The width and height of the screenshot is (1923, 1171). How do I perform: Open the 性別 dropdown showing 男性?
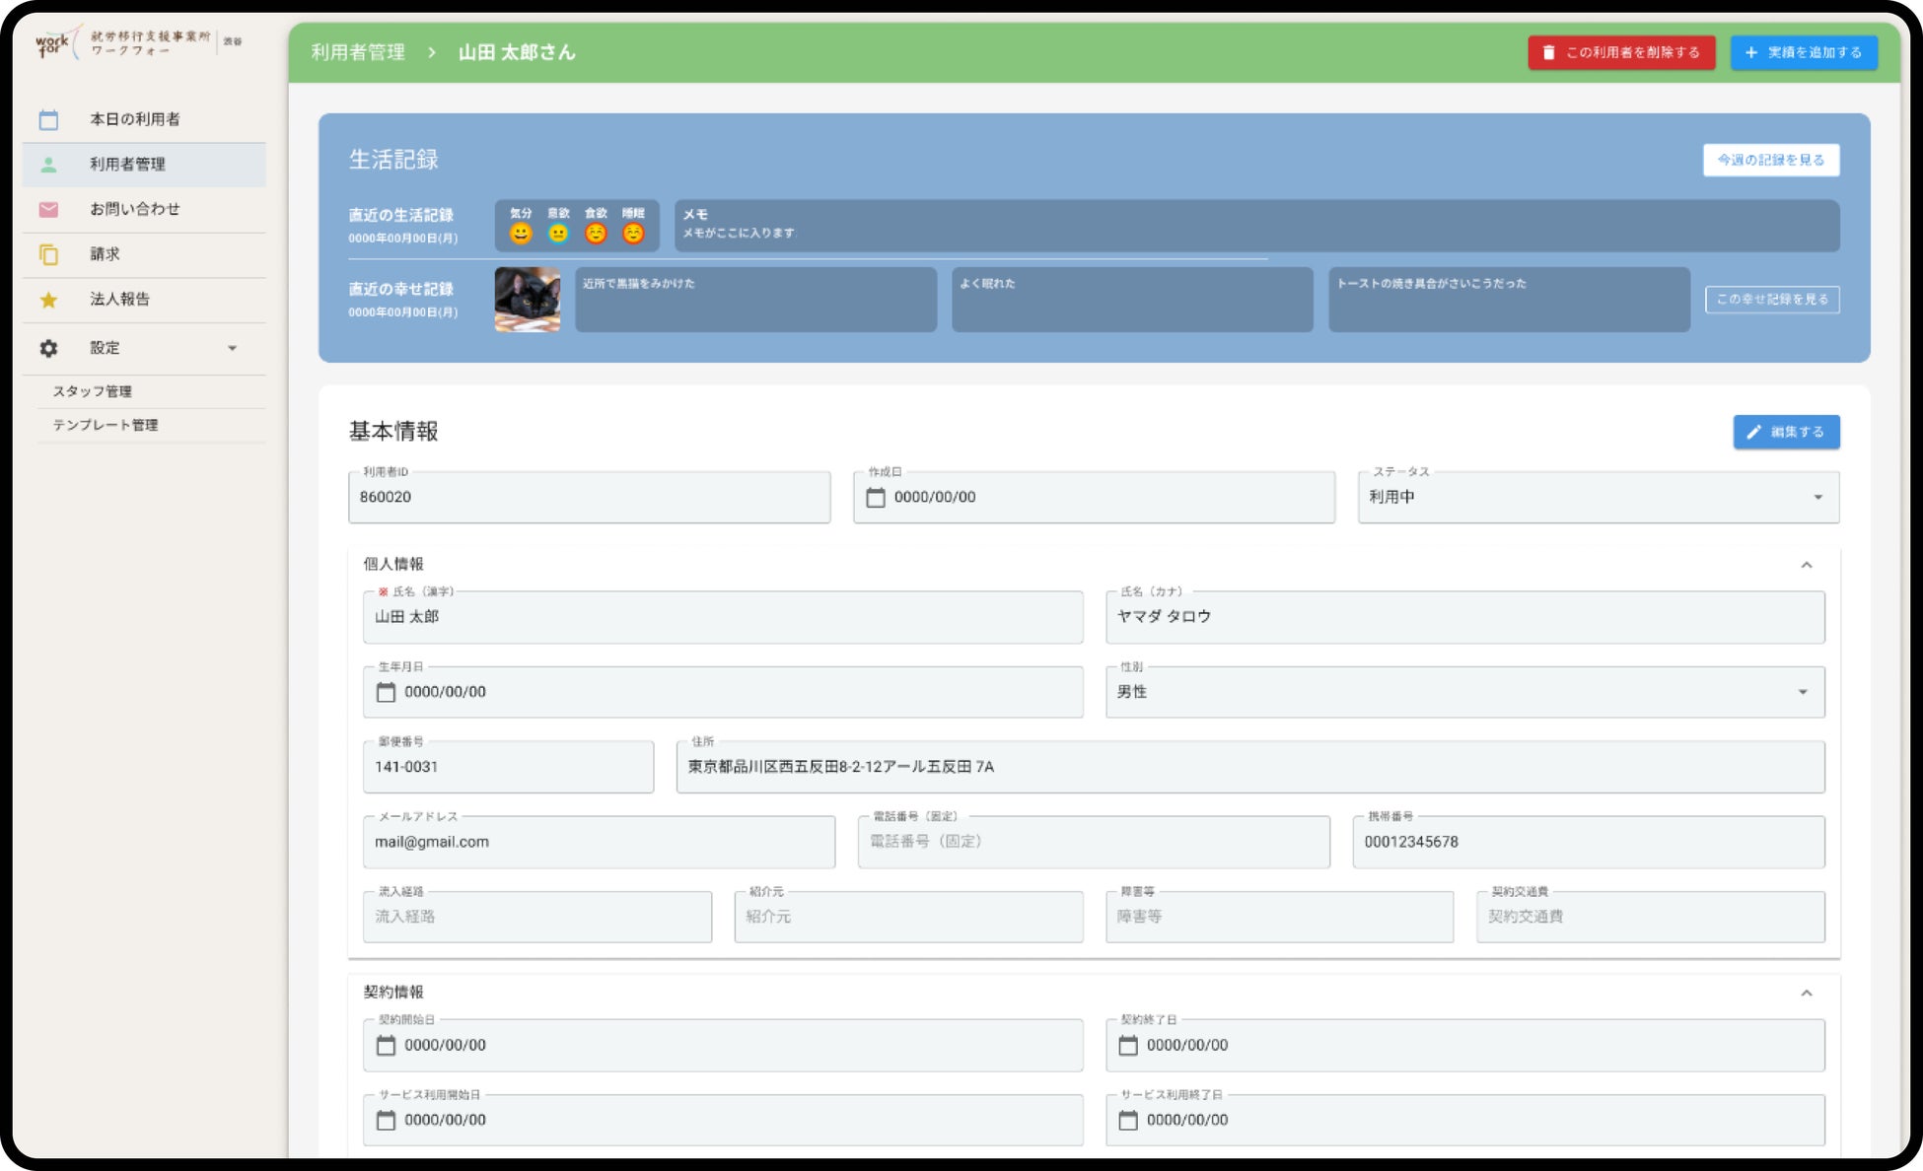[1463, 692]
